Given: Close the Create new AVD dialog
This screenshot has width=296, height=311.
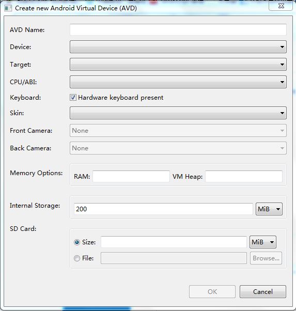Looking at the screenshot, I should click(x=281, y=6).
